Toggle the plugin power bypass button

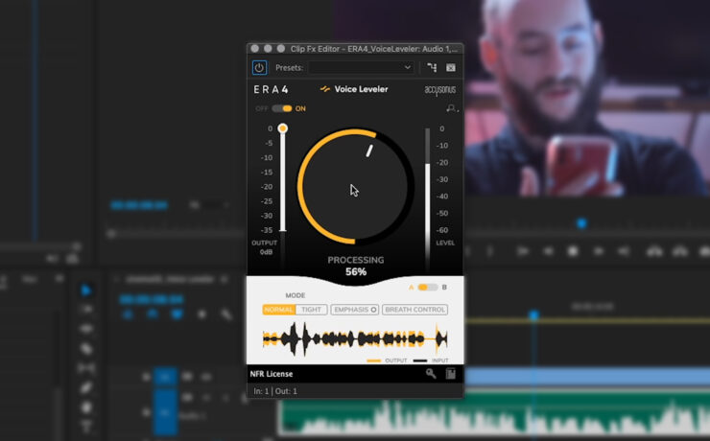pos(259,68)
